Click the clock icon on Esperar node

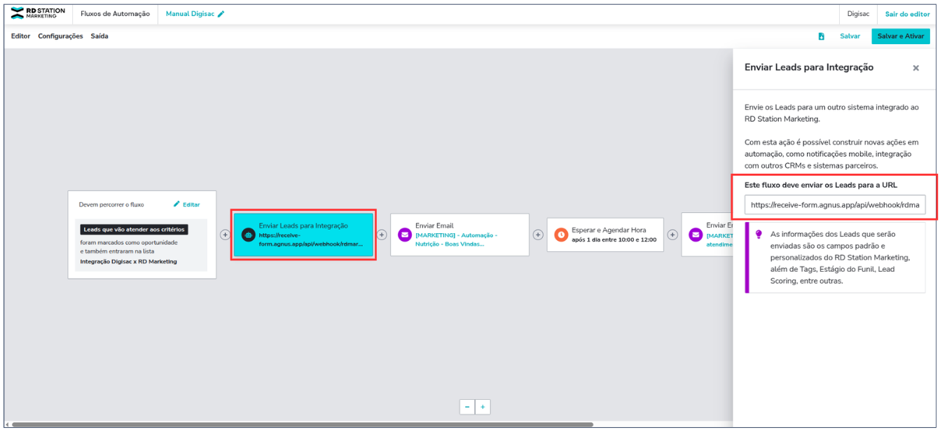click(560, 235)
